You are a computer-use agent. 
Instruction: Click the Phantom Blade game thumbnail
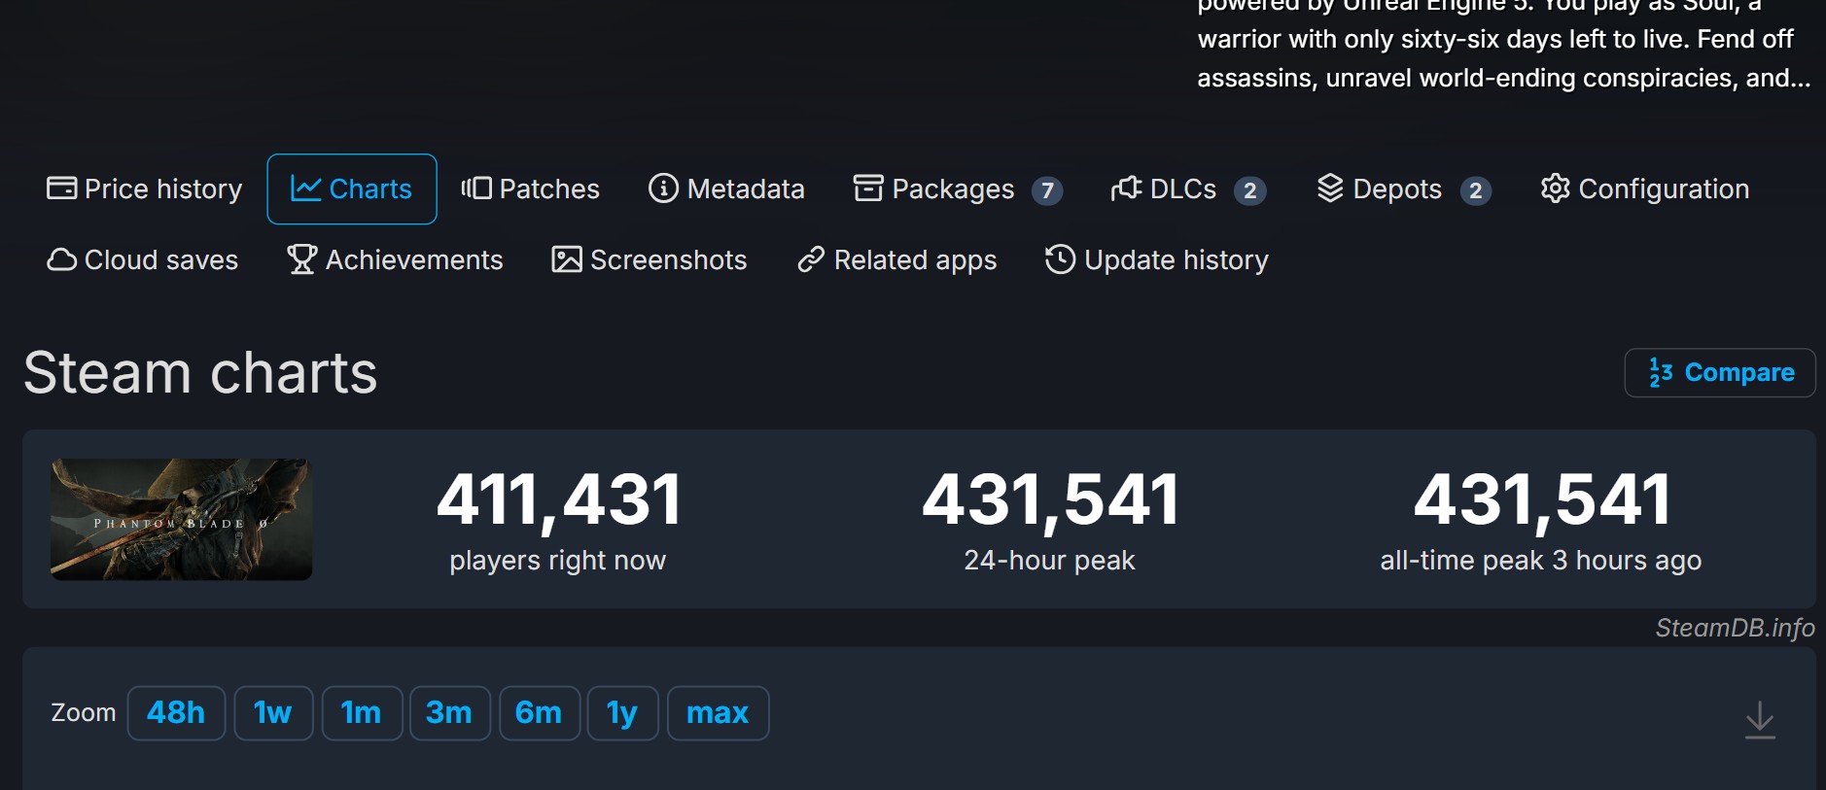coord(182,520)
